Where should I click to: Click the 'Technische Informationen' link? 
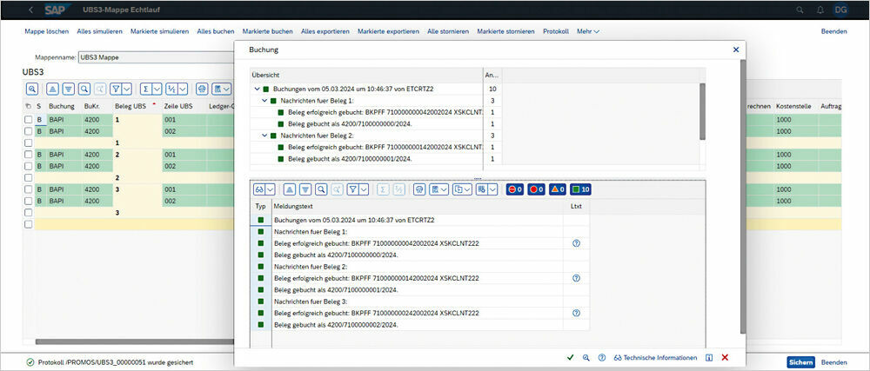pos(655,357)
